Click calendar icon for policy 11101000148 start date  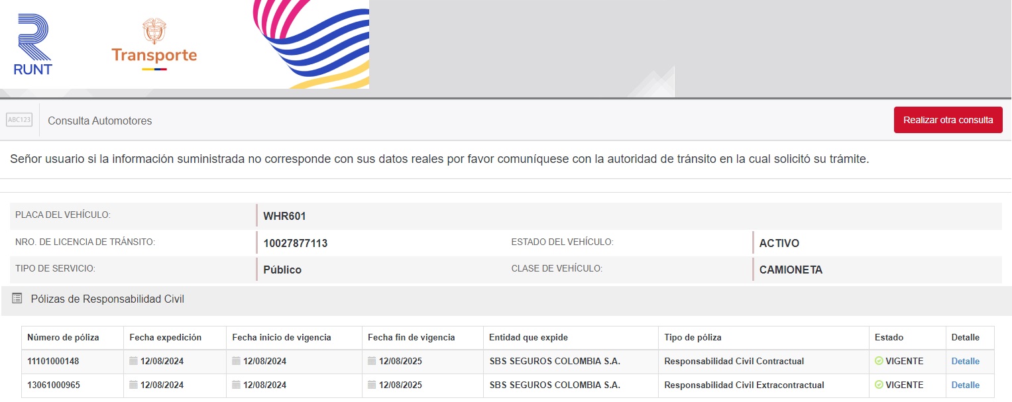[237, 362]
